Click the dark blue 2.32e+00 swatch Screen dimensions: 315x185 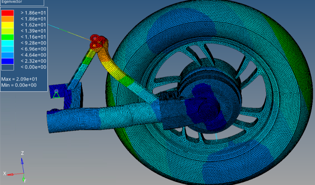pyautogui.click(x=8, y=61)
